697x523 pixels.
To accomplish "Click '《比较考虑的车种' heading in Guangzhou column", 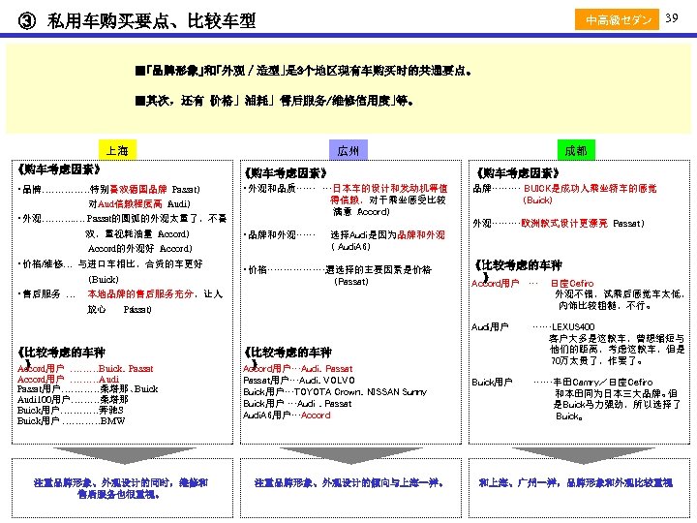I will click(288, 353).
